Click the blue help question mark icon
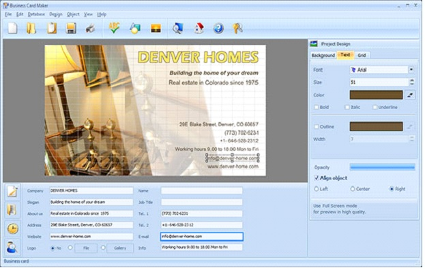The height and width of the screenshot is (270, 425). coord(218,29)
